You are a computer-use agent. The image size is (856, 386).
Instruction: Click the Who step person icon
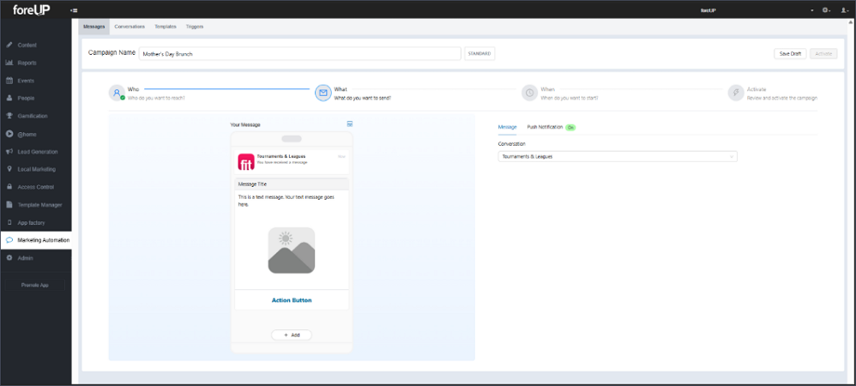point(117,93)
